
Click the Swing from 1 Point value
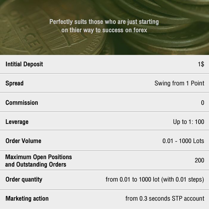pyautogui.click(x=179, y=83)
